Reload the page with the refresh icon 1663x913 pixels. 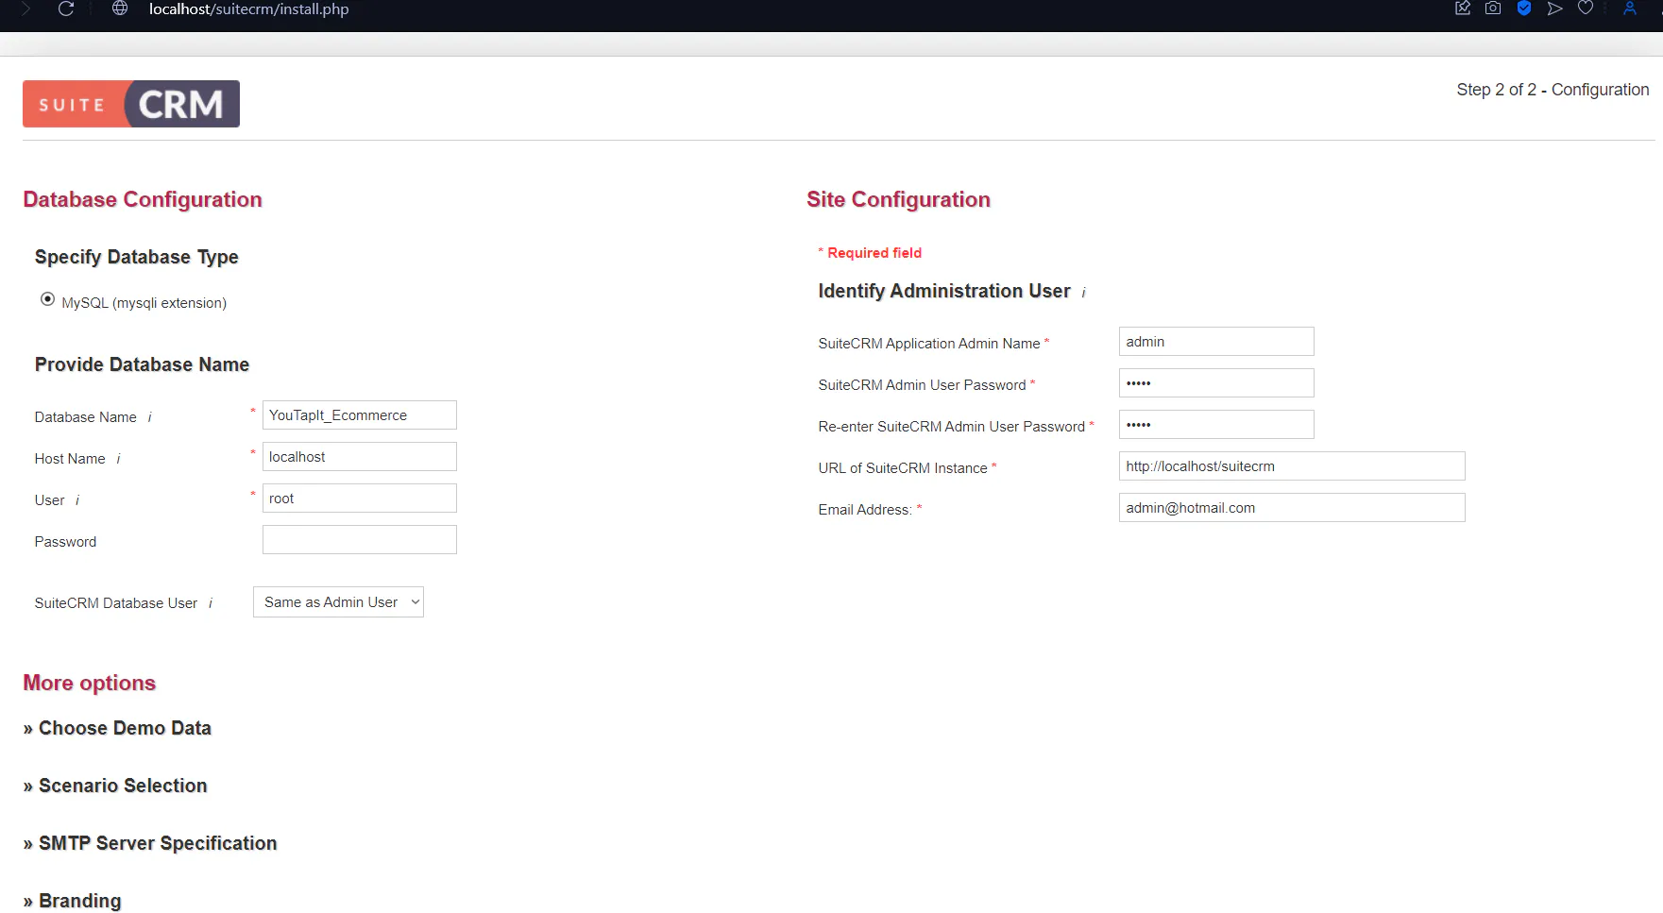[66, 8]
